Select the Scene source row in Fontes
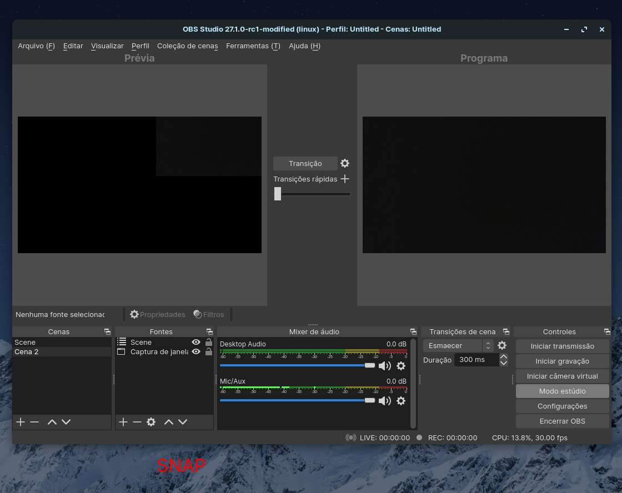 [164, 342]
